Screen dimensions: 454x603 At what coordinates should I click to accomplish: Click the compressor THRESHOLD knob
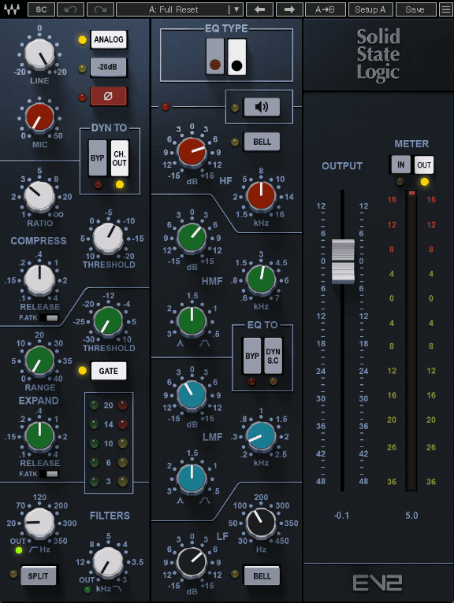[109, 238]
